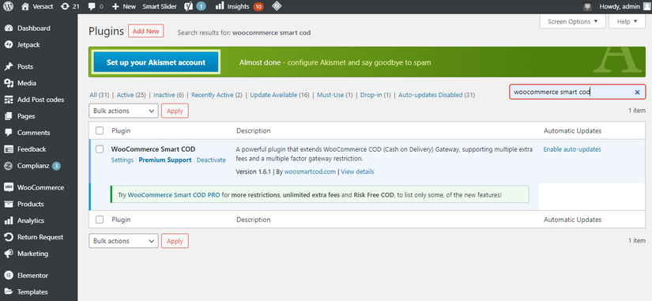
Task: Visit the Versact site home
Action: (x=36, y=6)
